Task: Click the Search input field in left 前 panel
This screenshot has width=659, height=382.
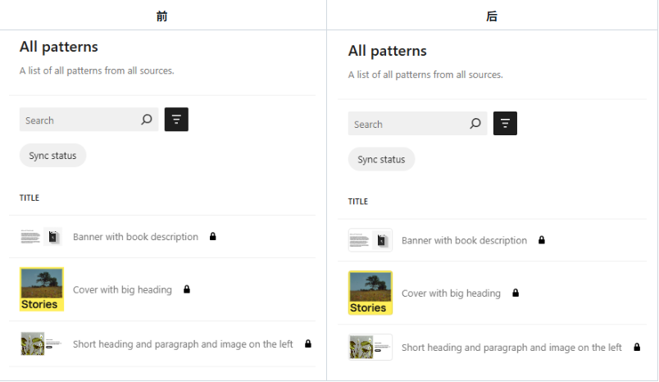Action: pos(78,121)
